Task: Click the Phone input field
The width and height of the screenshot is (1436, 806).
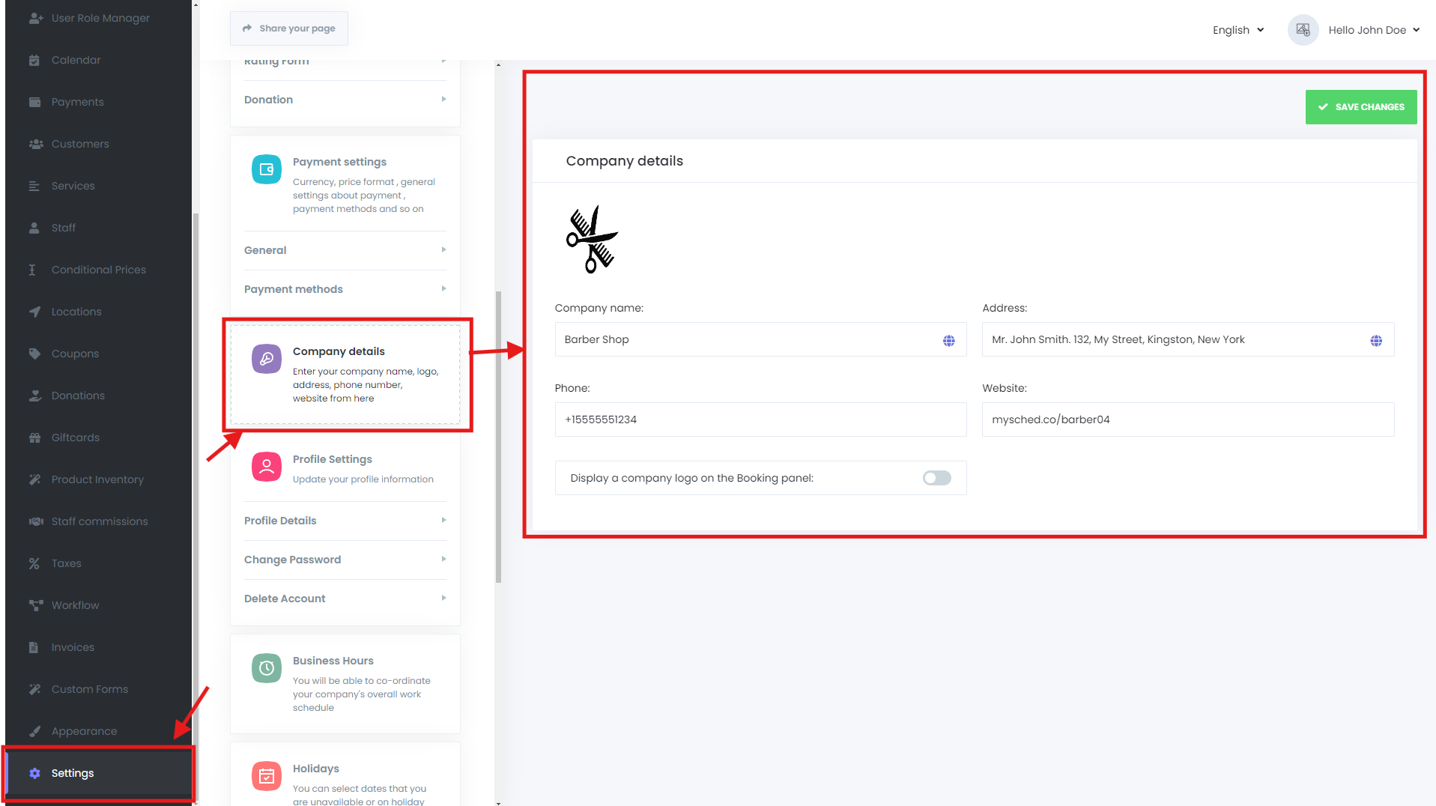Action: [760, 419]
